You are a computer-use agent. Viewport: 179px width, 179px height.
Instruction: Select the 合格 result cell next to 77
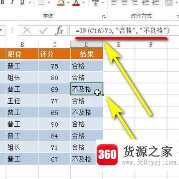(87, 101)
